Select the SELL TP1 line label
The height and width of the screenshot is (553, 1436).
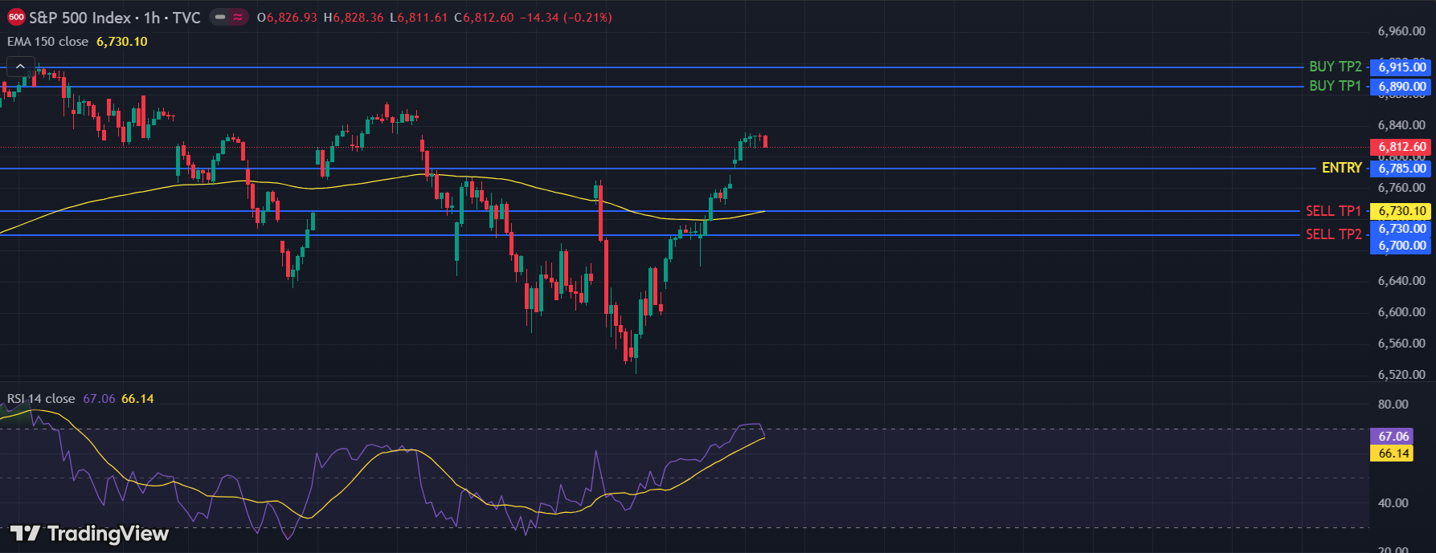point(1333,211)
